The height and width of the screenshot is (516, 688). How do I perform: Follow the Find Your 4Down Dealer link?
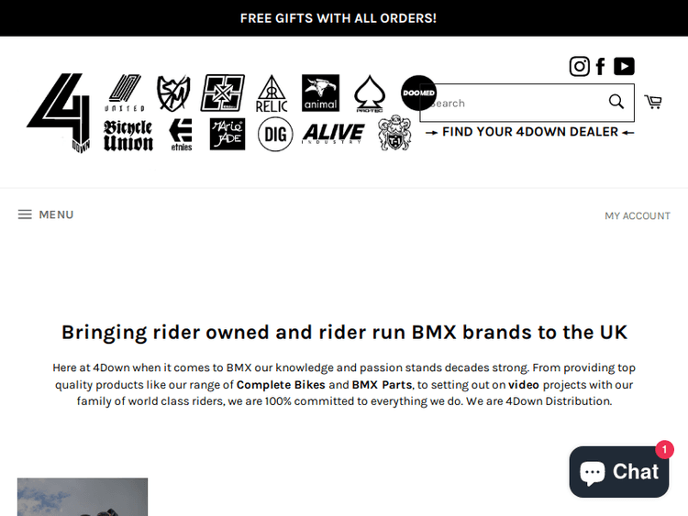(529, 132)
